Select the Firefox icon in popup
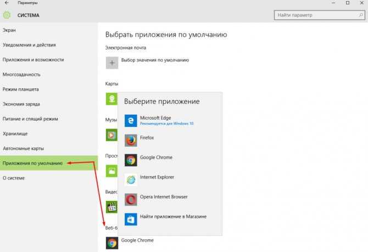The height and width of the screenshot is (252, 368). pos(131,141)
